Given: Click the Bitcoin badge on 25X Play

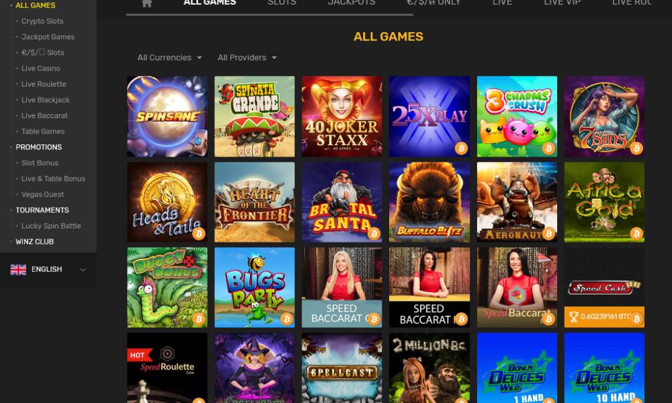Looking at the screenshot, I should tap(461, 148).
